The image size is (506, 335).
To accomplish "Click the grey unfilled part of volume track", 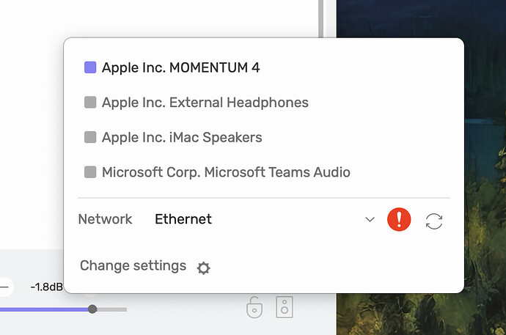I will [112, 309].
